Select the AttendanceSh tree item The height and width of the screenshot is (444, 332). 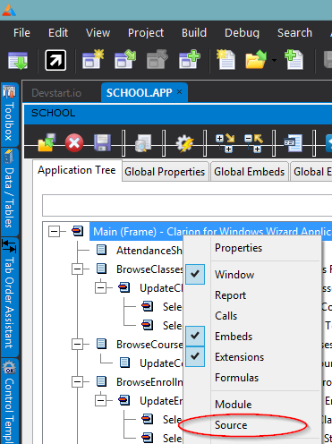[149, 251]
